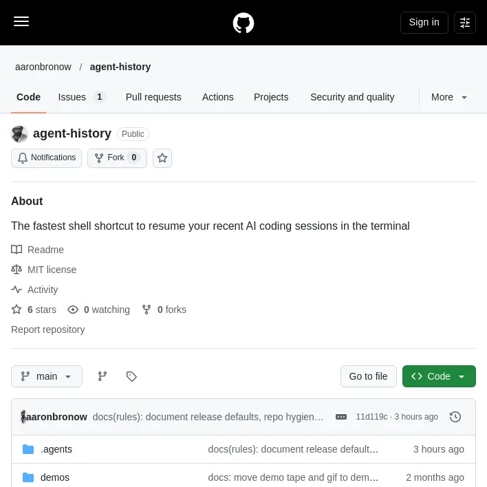Click Report repository link

pos(48,329)
